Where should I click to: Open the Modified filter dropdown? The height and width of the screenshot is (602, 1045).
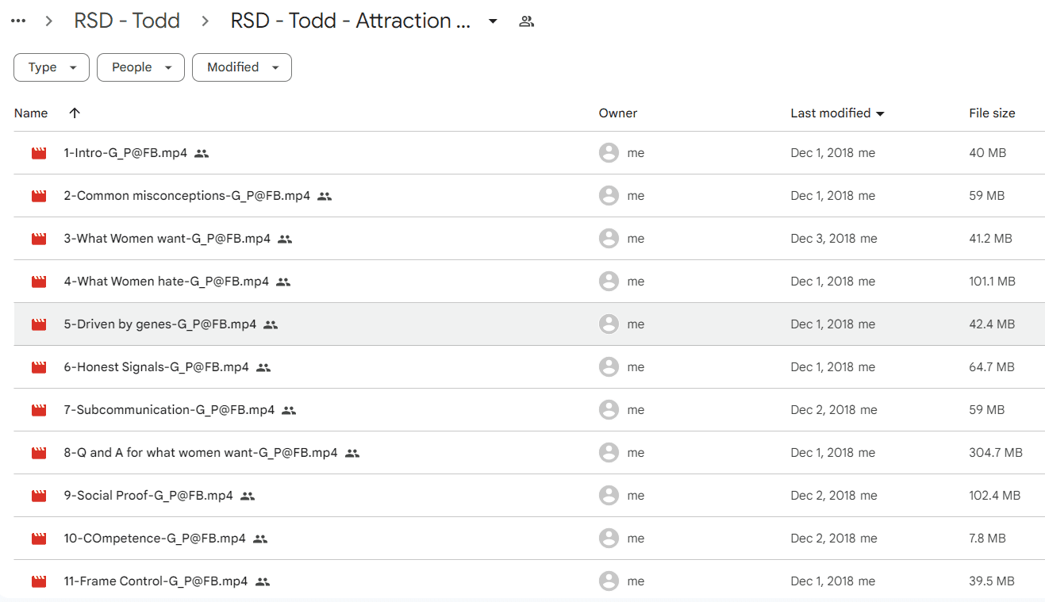pos(242,67)
